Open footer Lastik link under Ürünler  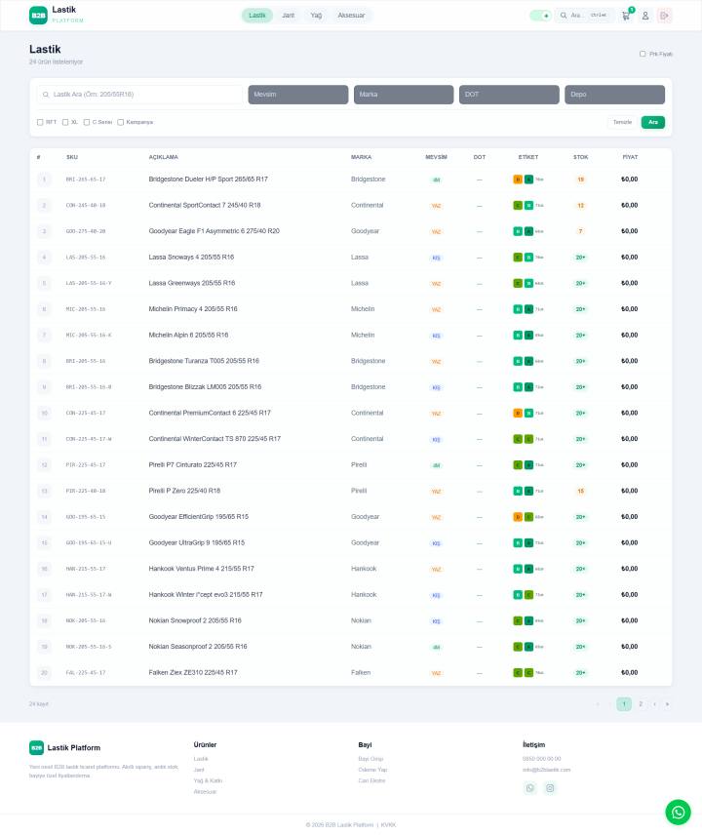[201, 759]
